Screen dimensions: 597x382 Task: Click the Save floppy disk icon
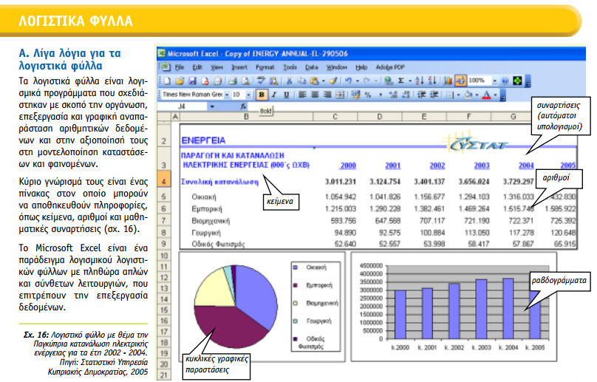point(192,81)
